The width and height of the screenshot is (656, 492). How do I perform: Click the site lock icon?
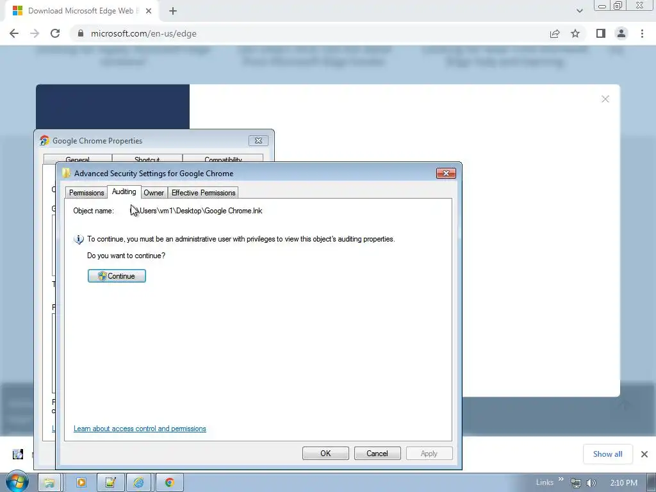81,33
